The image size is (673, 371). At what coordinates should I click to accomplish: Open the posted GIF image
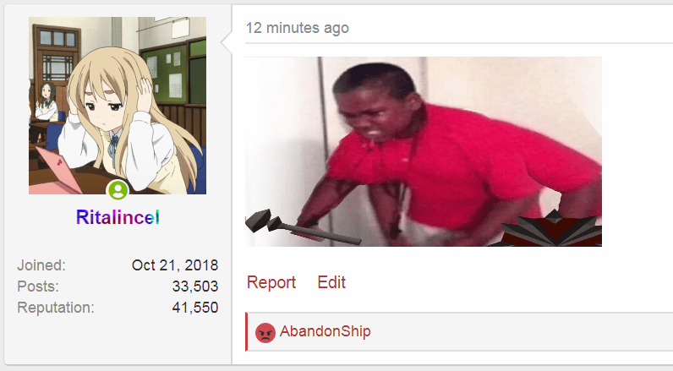pyautogui.click(x=424, y=151)
